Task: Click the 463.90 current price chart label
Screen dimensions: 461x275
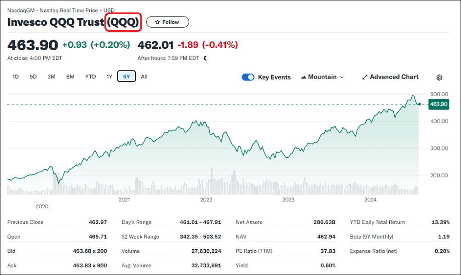Action: (438, 104)
